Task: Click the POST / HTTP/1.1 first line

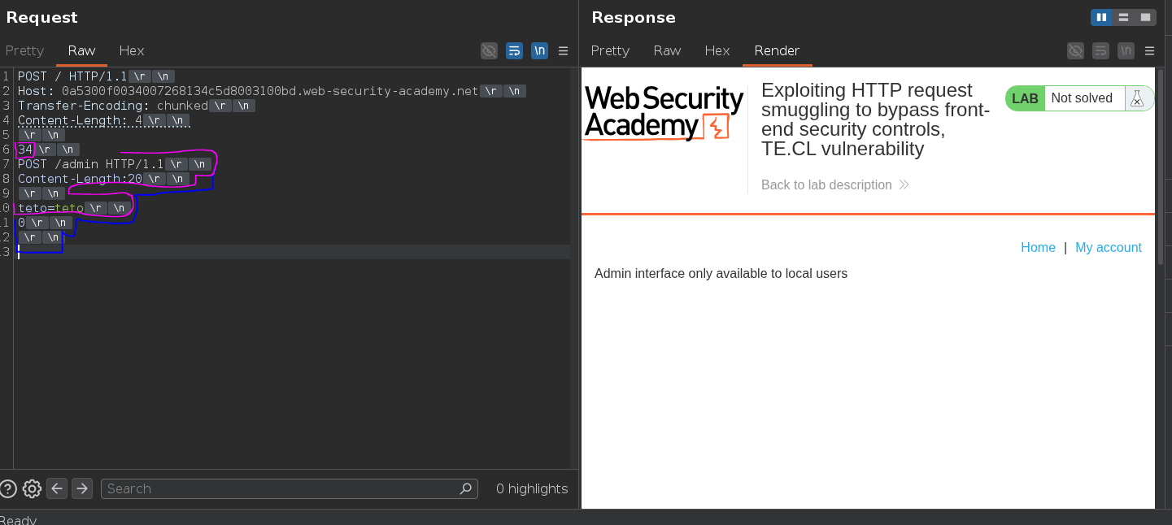Action: point(96,76)
